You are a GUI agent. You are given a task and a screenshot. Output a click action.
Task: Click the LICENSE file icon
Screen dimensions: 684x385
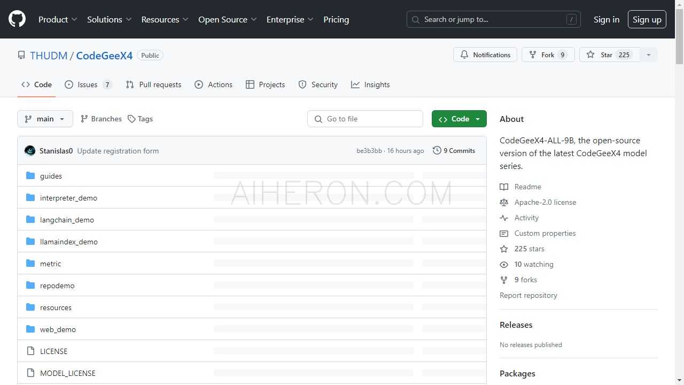tap(30, 351)
